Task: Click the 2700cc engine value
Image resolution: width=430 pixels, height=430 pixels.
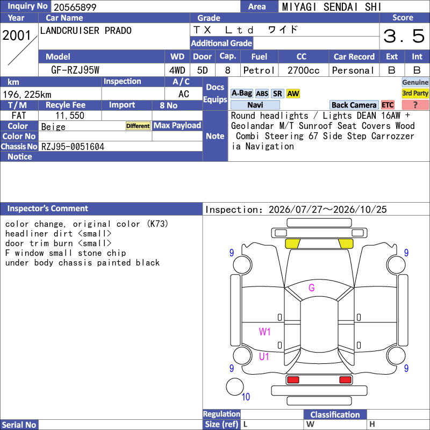Action: coord(304,70)
